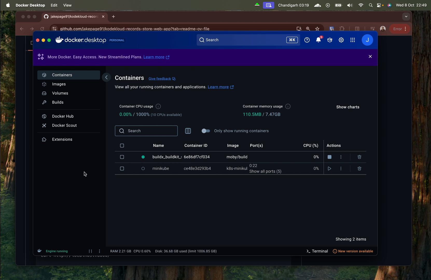Image resolution: width=431 pixels, height=280 pixels.
Task: Delete the buildx_buildkit container
Action: 359,157
